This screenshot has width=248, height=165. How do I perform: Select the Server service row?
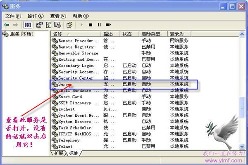pyautogui.click(x=124, y=84)
